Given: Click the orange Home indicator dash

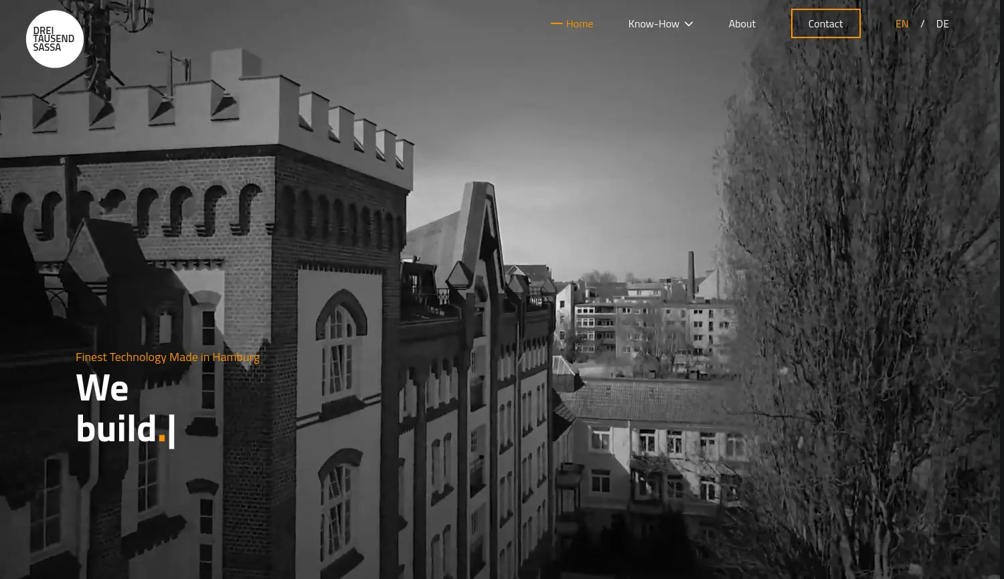Looking at the screenshot, I should pos(557,23).
